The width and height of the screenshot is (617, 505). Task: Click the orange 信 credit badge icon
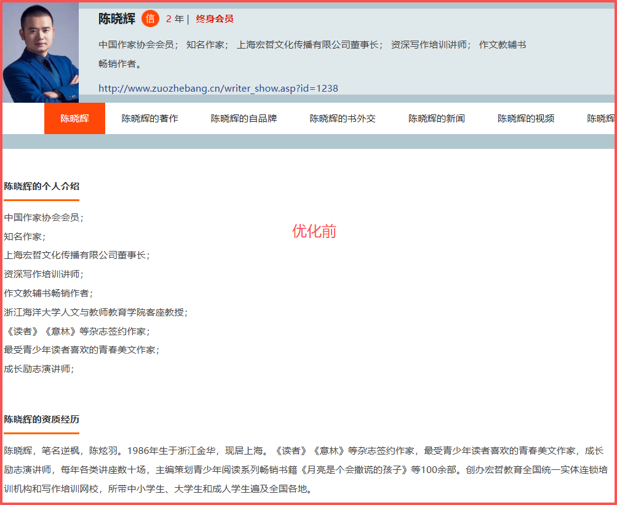click(150, 18)
